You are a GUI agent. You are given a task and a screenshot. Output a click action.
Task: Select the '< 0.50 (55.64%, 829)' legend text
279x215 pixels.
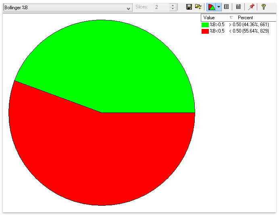[x=249, y=31]
